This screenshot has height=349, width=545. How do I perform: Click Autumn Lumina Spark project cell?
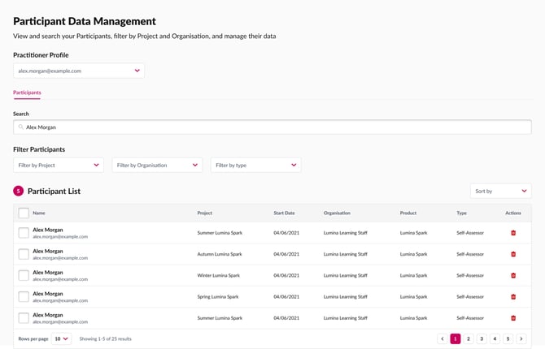tap(220, 254)
